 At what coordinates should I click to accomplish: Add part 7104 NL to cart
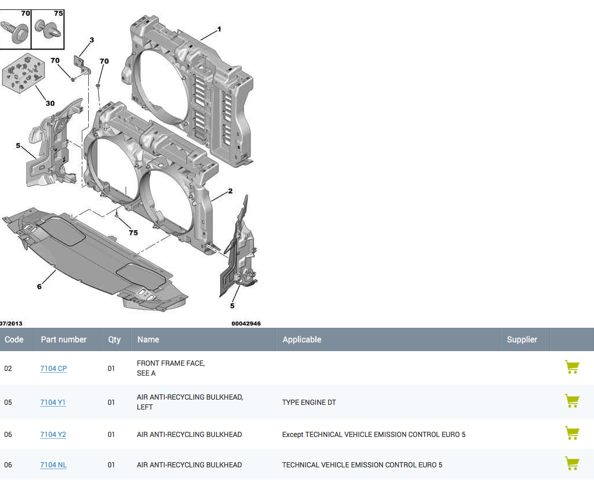click(x=572, y=463)
